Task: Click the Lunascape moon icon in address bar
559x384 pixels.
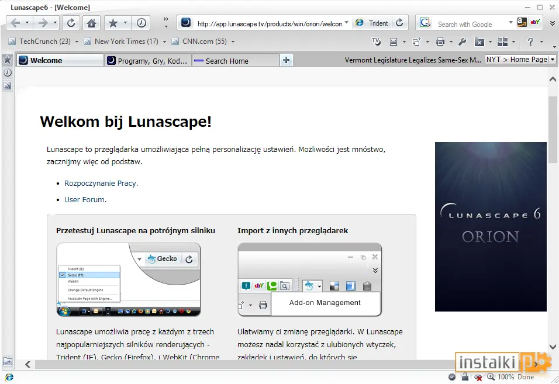Action: [186, 23]
